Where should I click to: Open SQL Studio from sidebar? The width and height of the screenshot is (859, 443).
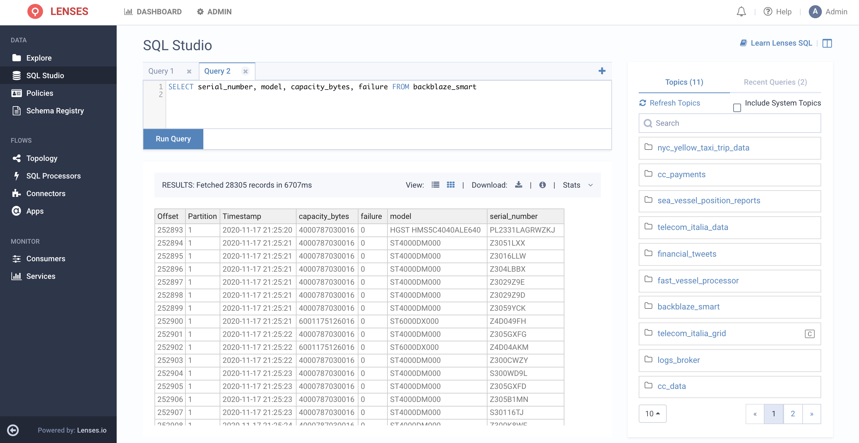[45, 75]
